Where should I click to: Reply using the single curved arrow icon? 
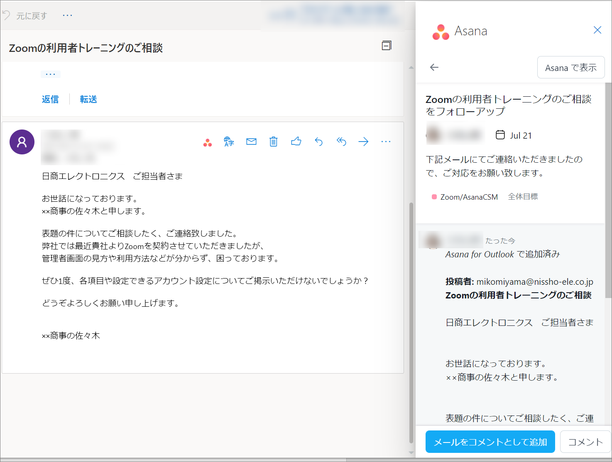(318, 142)
